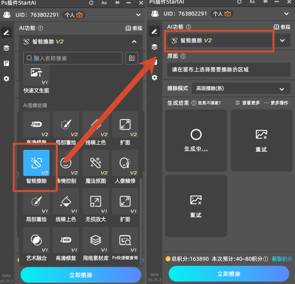
Task: Select 线稿上色 V1 paint bucket tool
Action: 66,201
